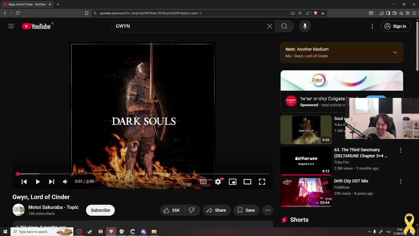Open more actions menu beside Save
This screenshot has height=236, width=419.
(x=268, y=210)
